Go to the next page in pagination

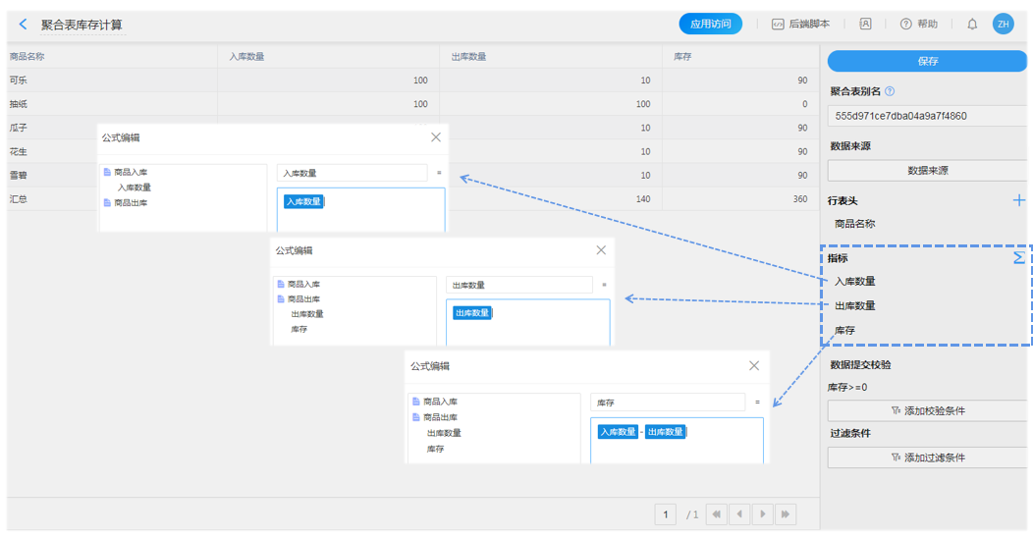pos(762,514)
